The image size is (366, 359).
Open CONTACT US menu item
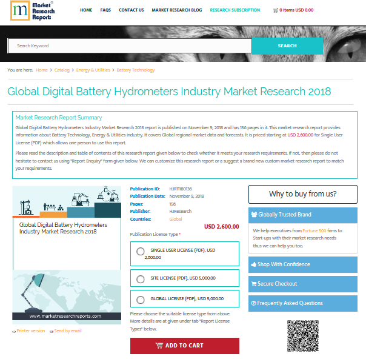tap(131, 10)
